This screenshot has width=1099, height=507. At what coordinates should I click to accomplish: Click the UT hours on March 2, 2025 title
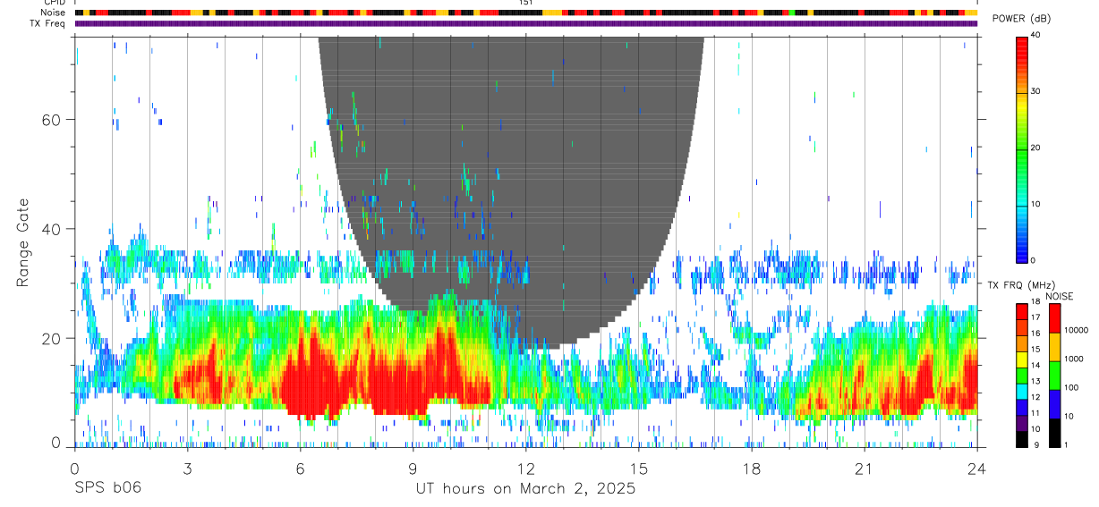[525, 488]
